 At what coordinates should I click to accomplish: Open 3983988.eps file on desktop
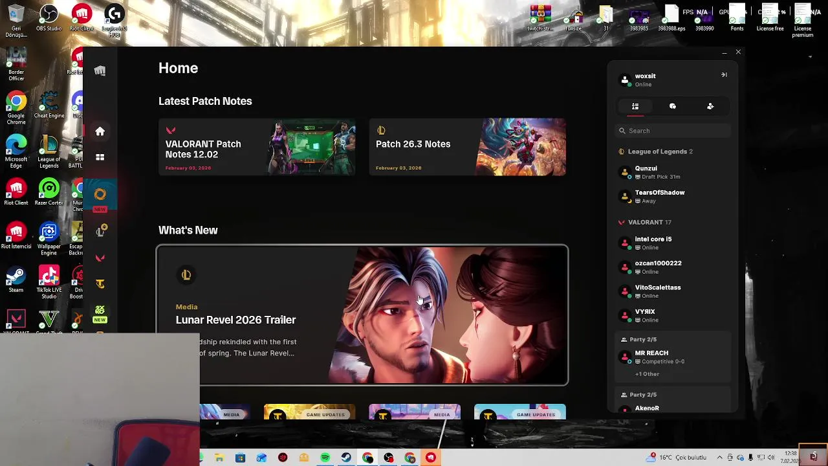(x=671, y=18)
